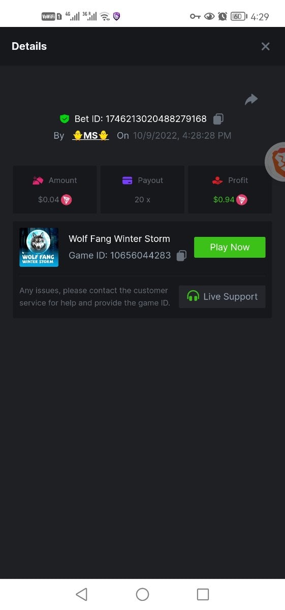Image resolution: width=285 pixels, height=610 pixels.
Task: Tap the Android home circle button
Action: [142, 594]
